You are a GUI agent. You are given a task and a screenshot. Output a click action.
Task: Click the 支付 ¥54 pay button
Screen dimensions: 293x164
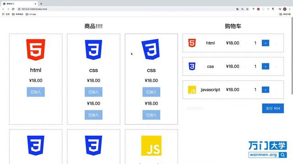click(273, 108)
